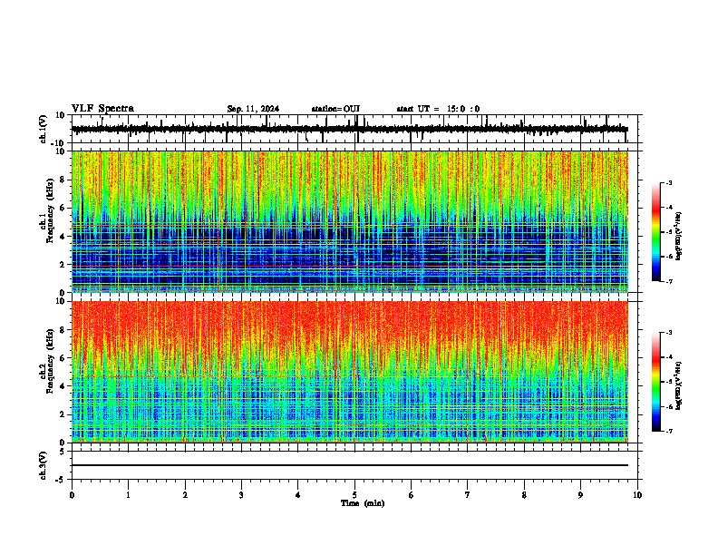Click time axis tick label '4'
Screen dimensions: 718x555
pos(298,495)
